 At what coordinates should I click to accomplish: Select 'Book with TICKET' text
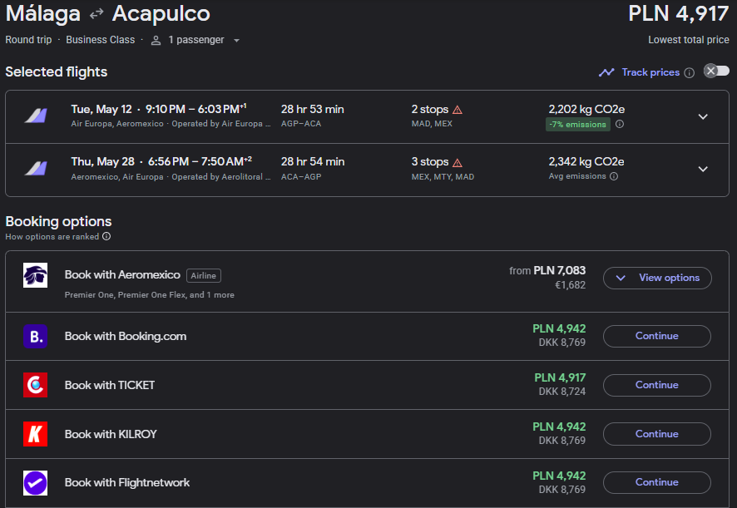110,385
